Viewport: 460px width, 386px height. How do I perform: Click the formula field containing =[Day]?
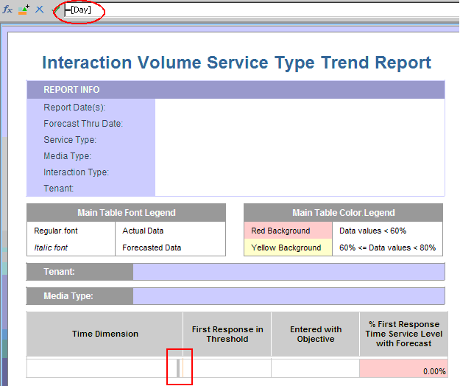click(261, 10)
